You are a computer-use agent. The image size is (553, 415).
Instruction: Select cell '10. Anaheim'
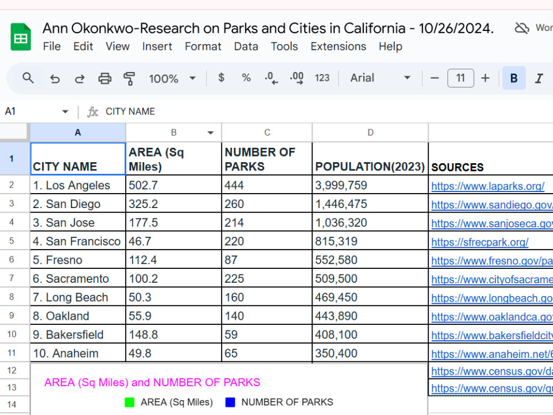tap(78, 353)
